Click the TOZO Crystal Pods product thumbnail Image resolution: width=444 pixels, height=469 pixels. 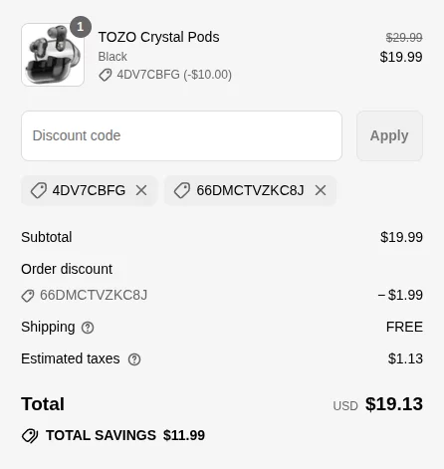pos(53,55)
